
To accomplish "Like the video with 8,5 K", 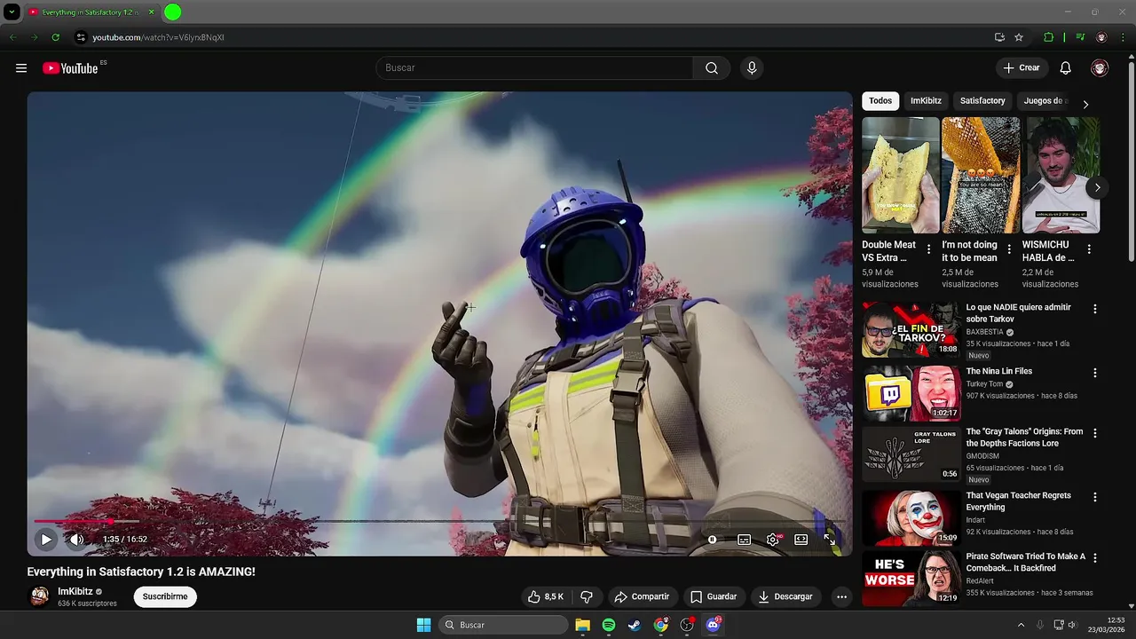I will pyautogui.click(x=546, y=596).
